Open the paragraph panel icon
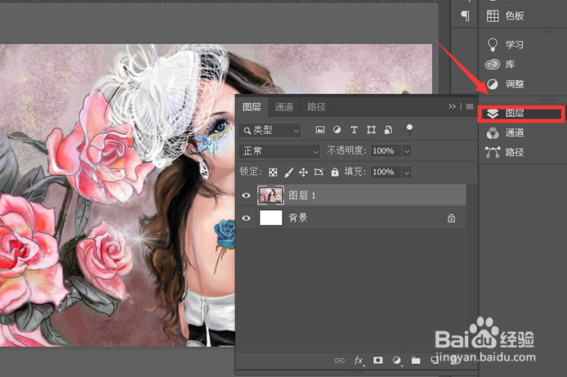Image resolution: width=567 pixels, height=377 pixels. tap(465, 16)
